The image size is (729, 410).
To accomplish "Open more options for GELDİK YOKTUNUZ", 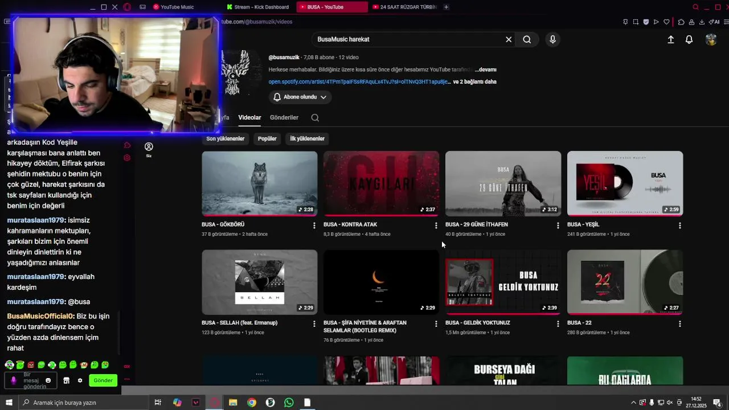I will point(558,323).
